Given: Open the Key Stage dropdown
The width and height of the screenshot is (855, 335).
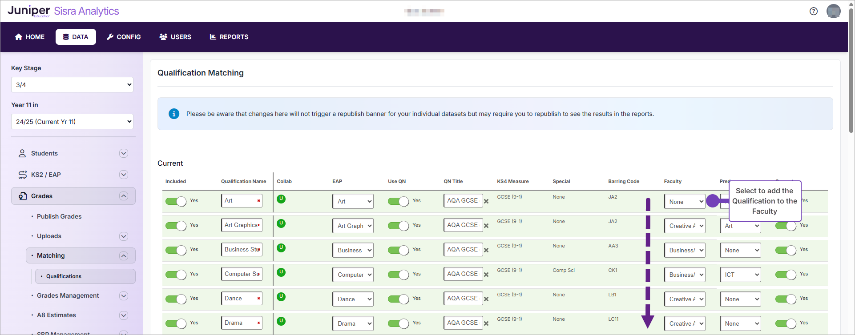Looking at the screenshot, I should pyautogui.click(x=72, y=85).
